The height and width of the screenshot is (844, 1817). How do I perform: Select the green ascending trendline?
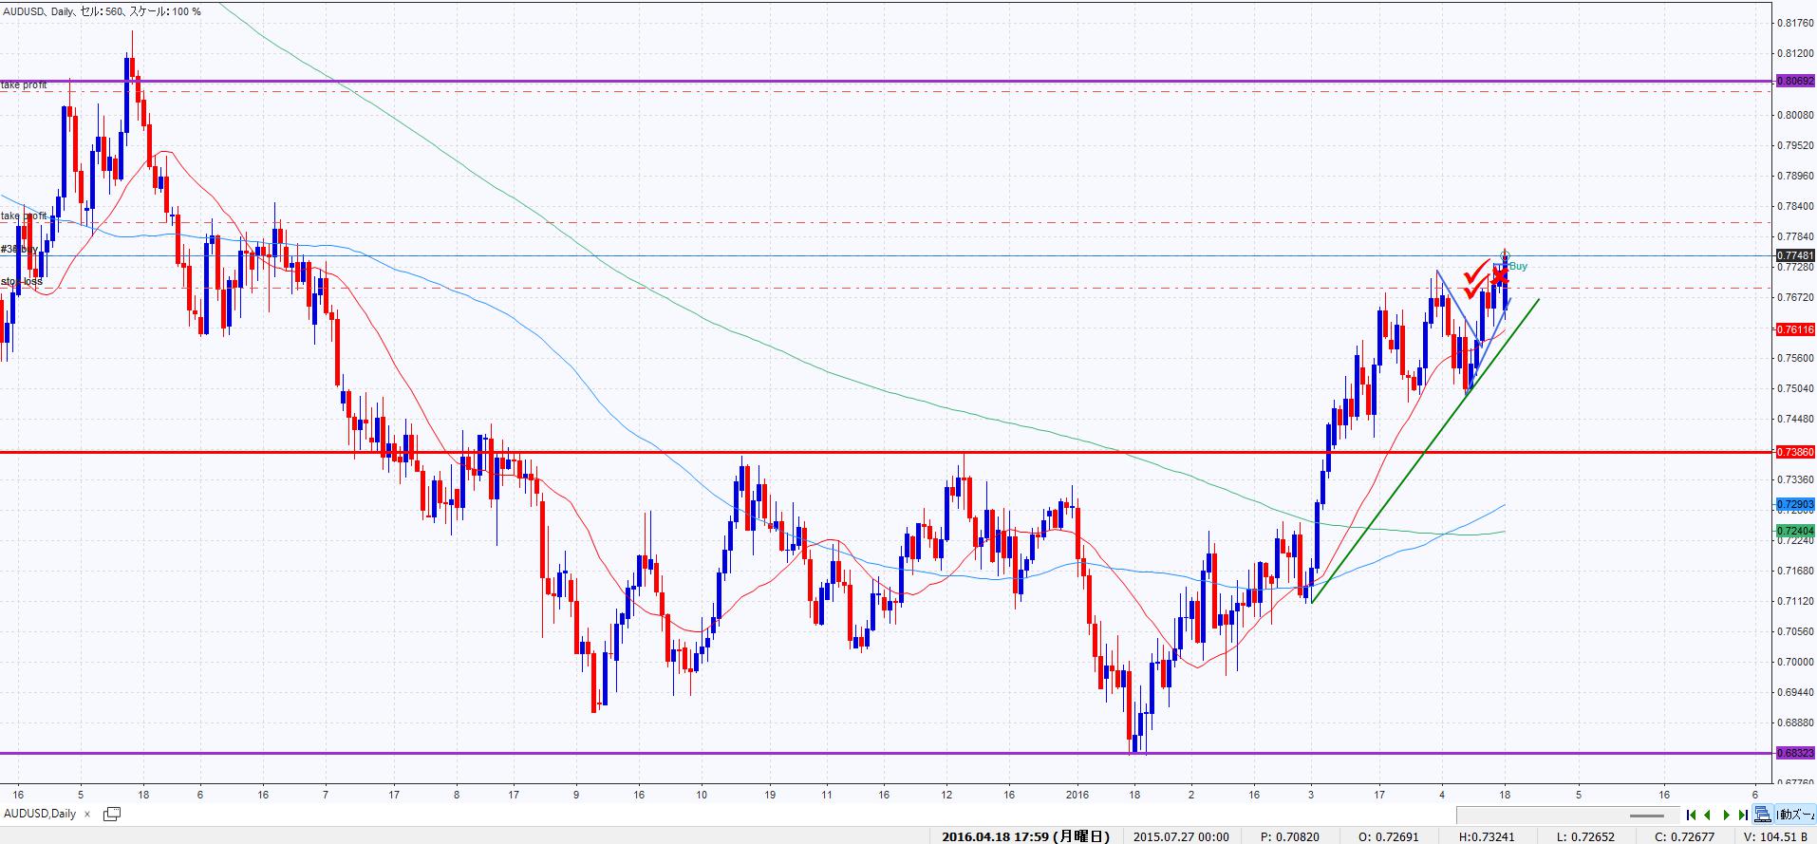click(x=1424, y=451)
